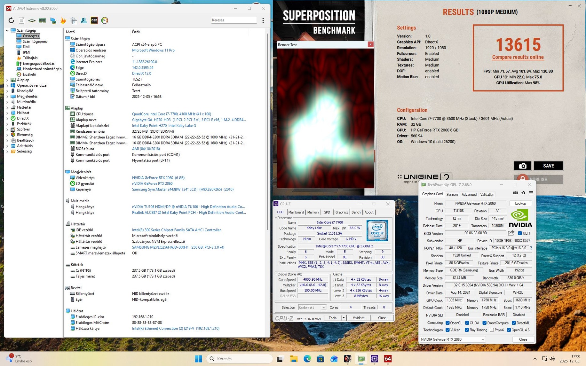Click the GPU-Z refresh icon

coord(523,193)
